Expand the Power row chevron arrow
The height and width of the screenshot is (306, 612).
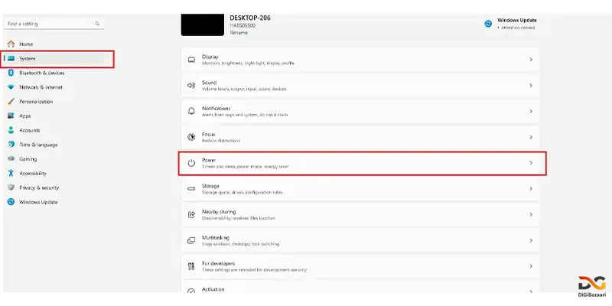tap(531, 163)
